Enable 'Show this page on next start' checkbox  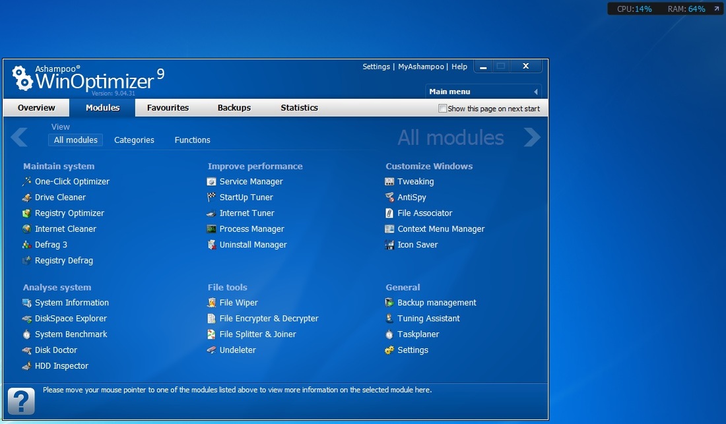[x=442, y=109]
